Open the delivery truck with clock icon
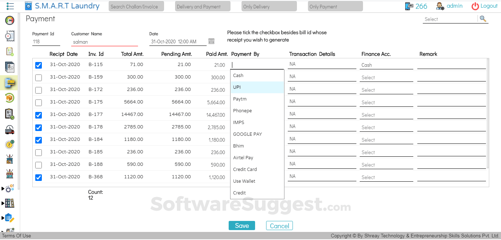Image resolution: width=501 pixels, height=240 pixels. (x=10, y=130)
